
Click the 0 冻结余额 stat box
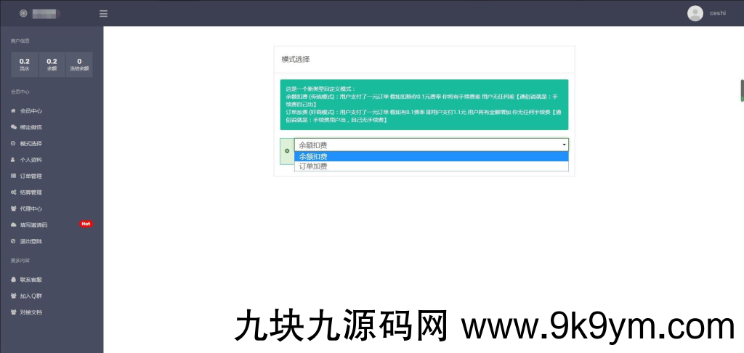point(79,65)
